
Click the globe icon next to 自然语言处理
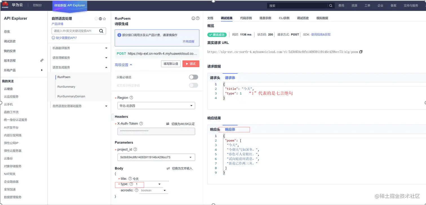coord(100,19)
